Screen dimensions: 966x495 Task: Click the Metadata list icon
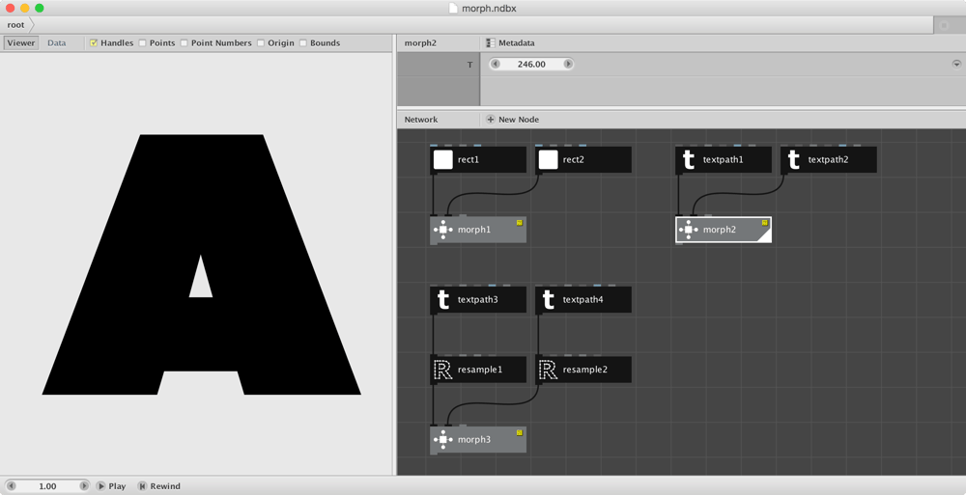pos(491,43)
